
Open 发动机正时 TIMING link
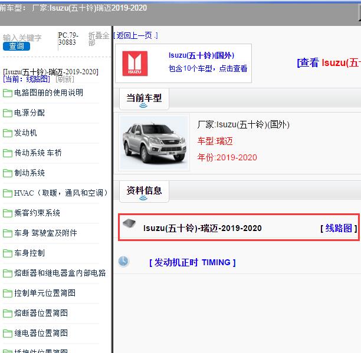(x=192, y=262)
